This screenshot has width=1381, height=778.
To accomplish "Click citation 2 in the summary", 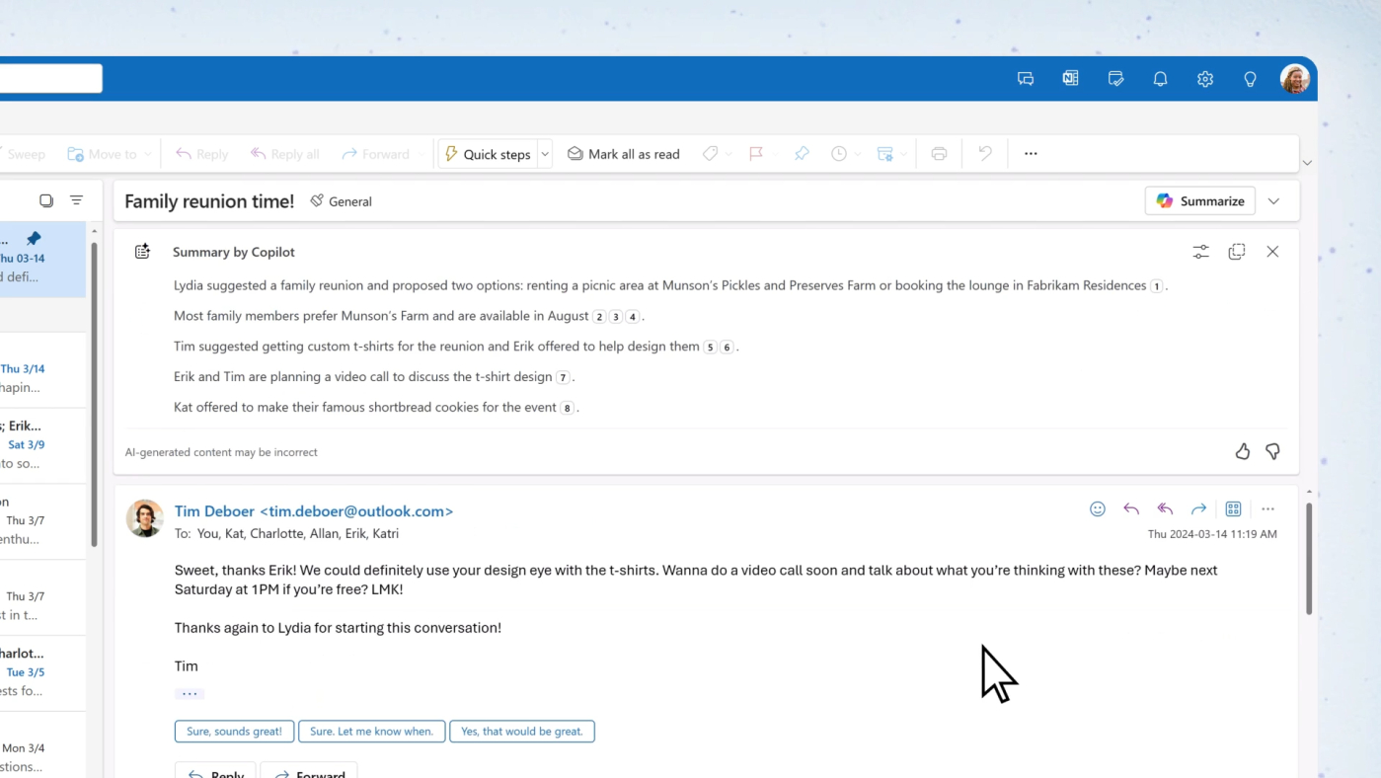I will pyautogui.click(x=598, y=317).
